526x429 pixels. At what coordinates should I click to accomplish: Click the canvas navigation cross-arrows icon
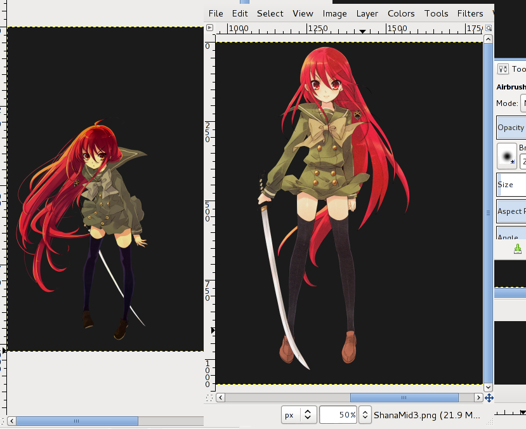point(489,398)
